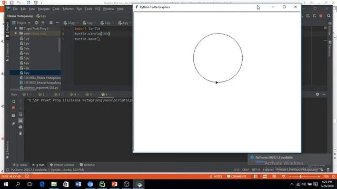Open the Tools menu
337x189 pixels.
pyautogui.click(x=88, y=9)
